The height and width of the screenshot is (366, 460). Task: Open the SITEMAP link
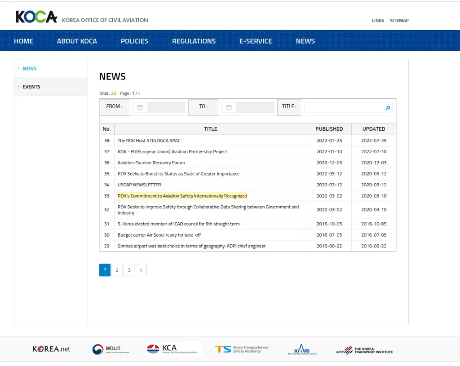pos(399,21)
